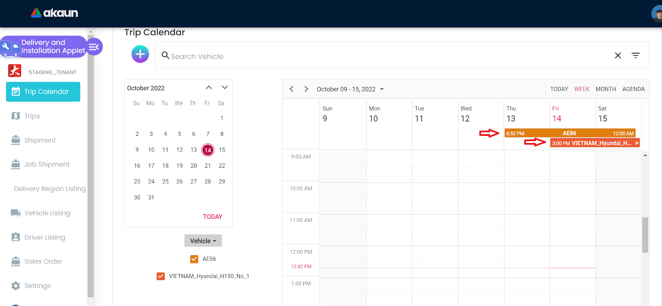Go to previous week in calendar
This screenshot has width=662, height=306.
coord(292,89)
